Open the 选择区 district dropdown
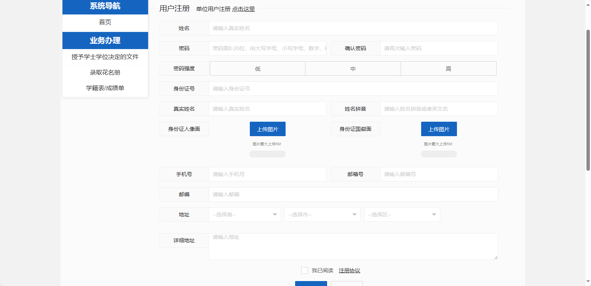Viewport: 591px width, 286px height. point(402,214)
